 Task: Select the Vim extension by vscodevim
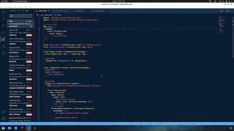tap(20, 24)
